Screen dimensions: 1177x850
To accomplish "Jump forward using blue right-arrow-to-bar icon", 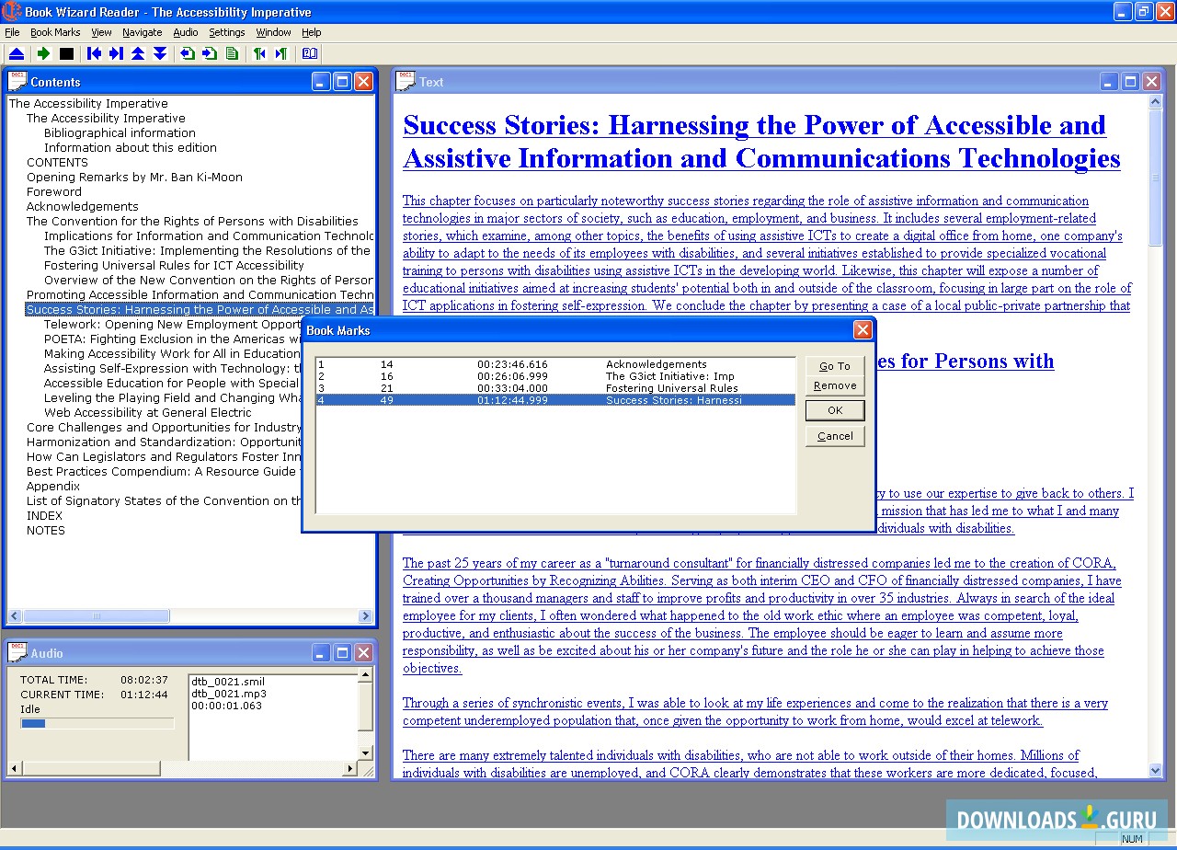I will click(x=116, y=53).
